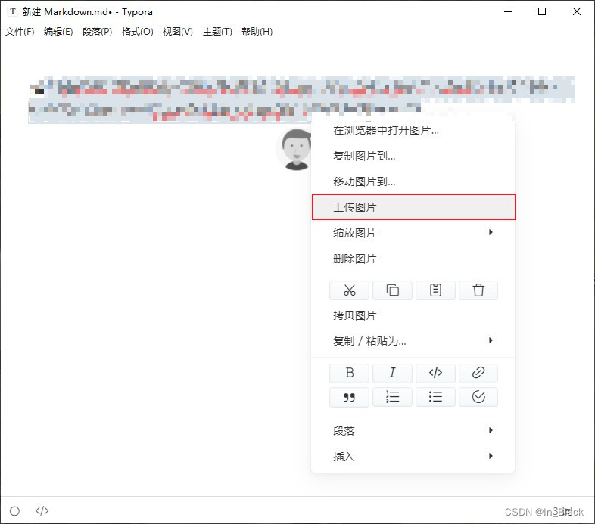Apply inline code formatting icon
This screenshot has width=595, height=524.
435,373
